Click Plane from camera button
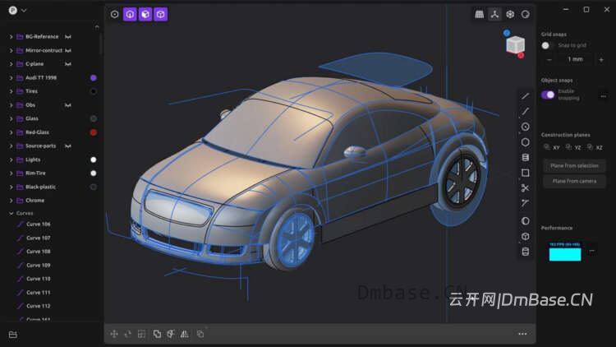616x347 pixels. click(x=574, y=181)
